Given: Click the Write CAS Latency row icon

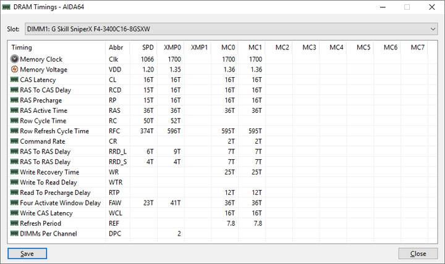Looking at the screenshot, I should coord(14,213).
